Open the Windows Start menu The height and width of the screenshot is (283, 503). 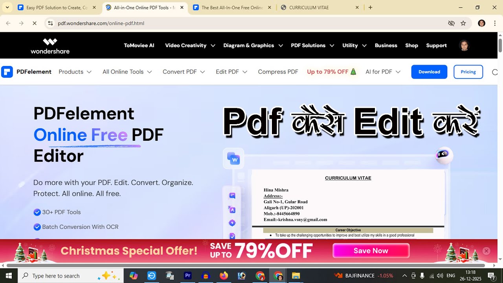[9, 276]
